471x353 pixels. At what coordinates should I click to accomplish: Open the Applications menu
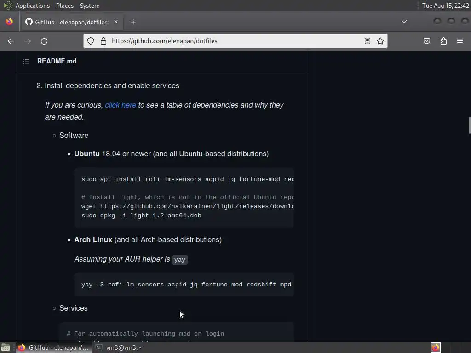pyautogui.click(x=33, y=6)
